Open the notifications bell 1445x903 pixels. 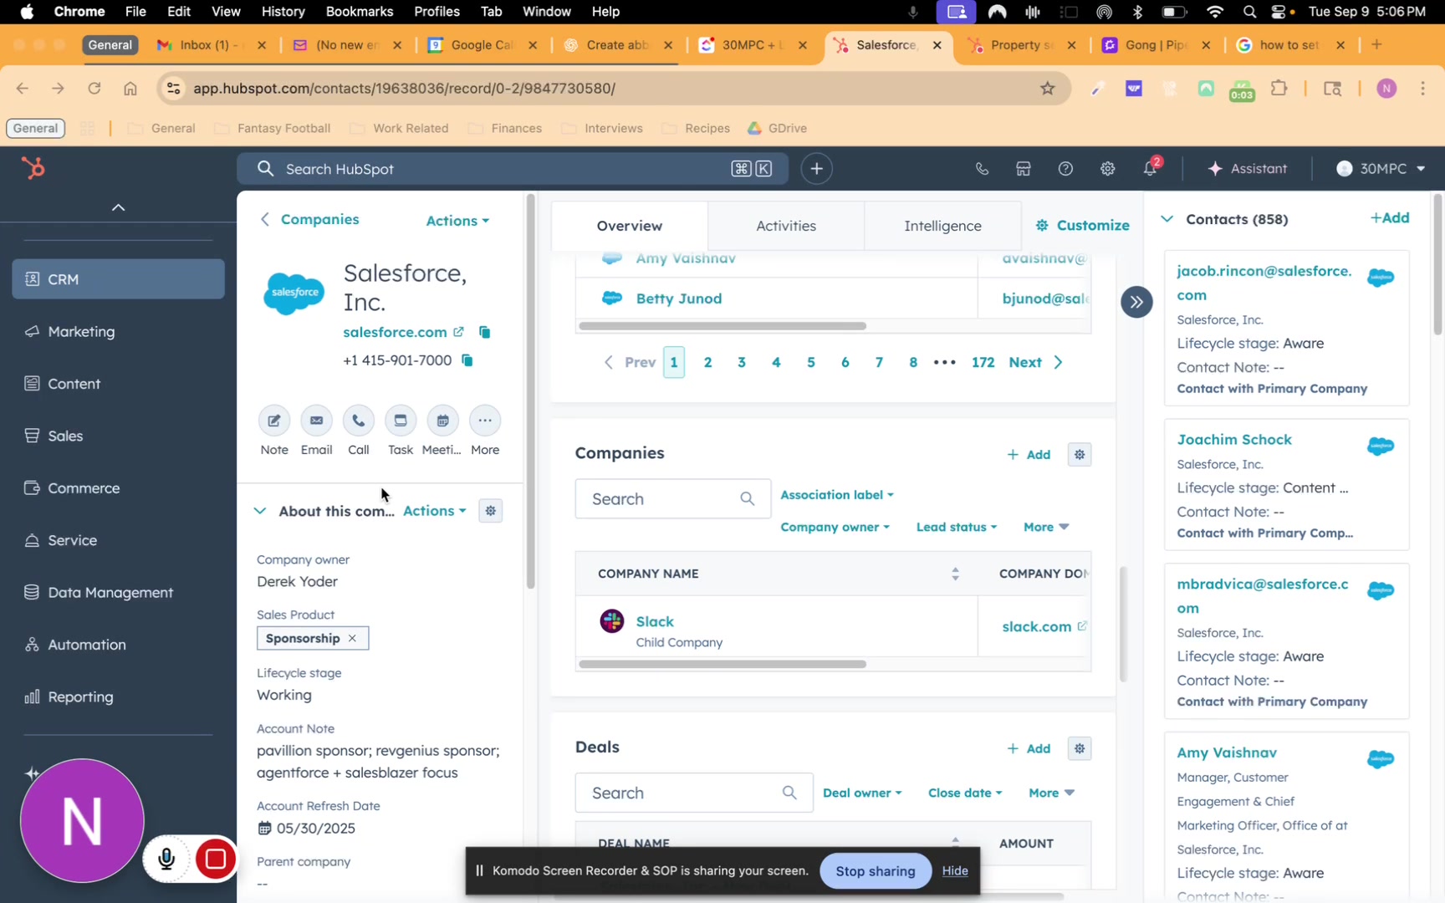click(1151, 167)
